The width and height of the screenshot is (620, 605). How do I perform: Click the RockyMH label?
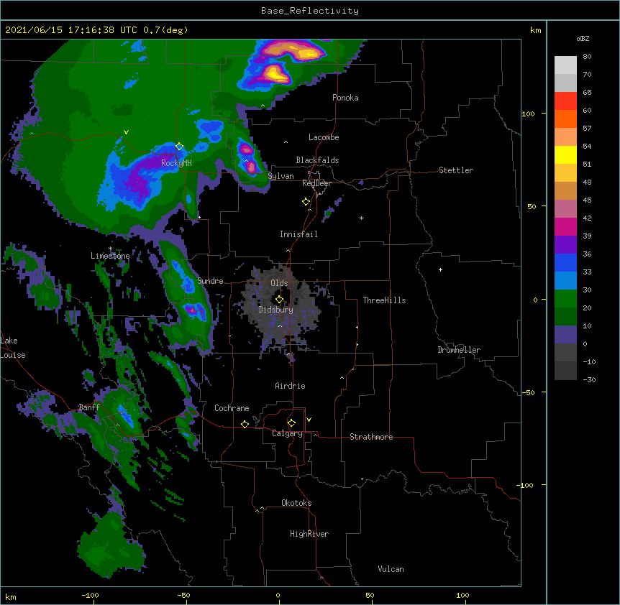176,162
